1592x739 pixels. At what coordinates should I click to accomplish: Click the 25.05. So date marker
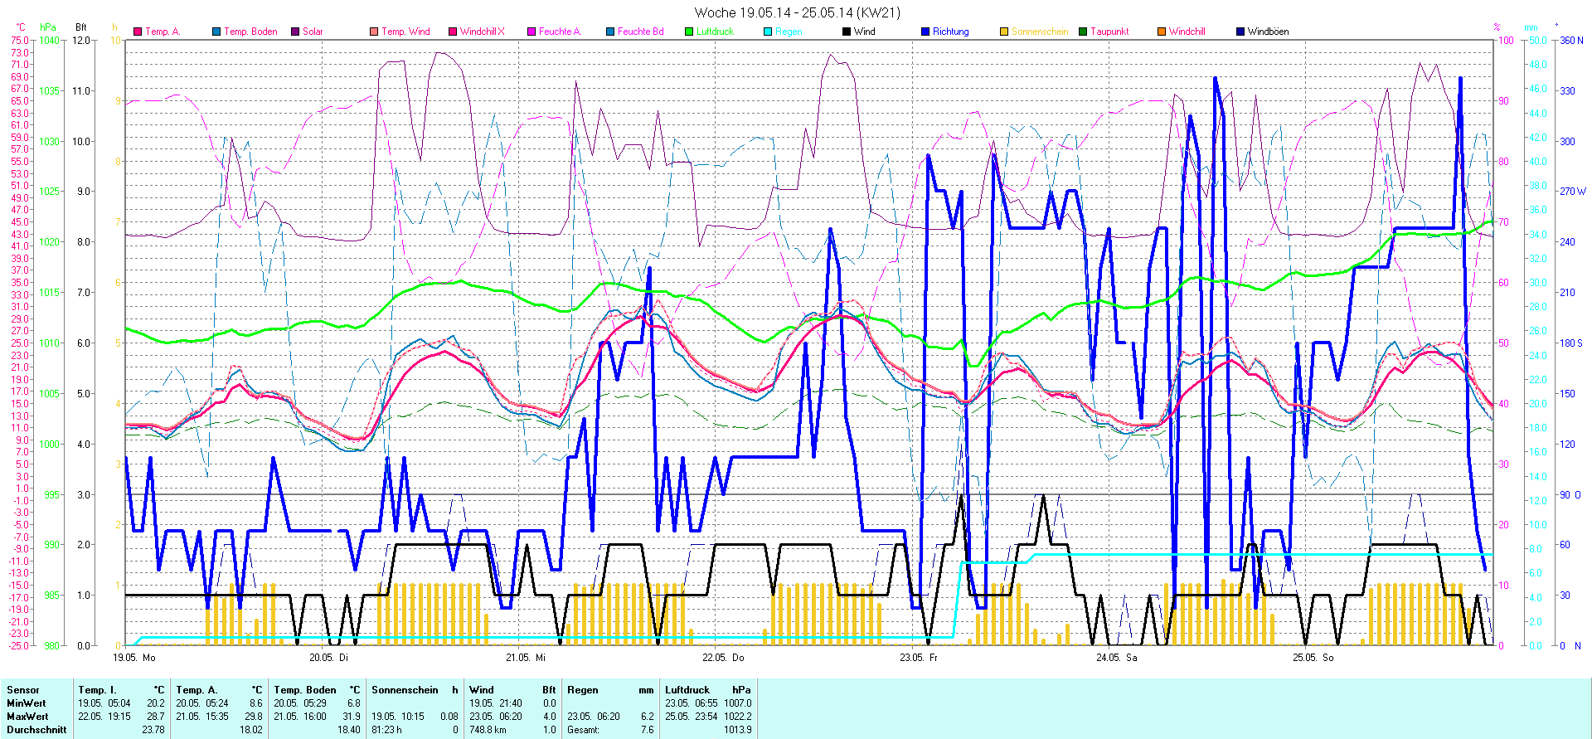click(1313, 657)
